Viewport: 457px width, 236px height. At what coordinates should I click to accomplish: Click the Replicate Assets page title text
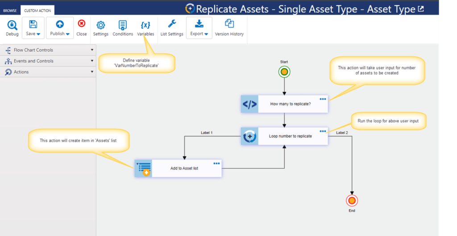[x=306, y=9]
